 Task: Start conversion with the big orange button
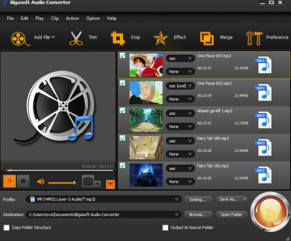coord(270,212)
